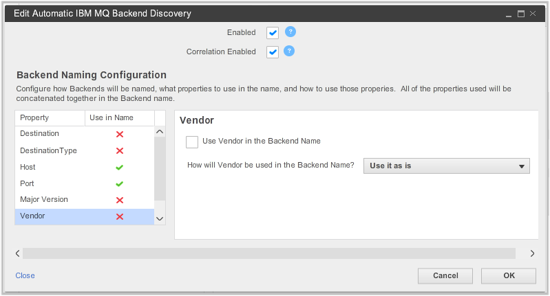Click the horizontal scrollbar track
Screen dimensions: 550x296
269,253
